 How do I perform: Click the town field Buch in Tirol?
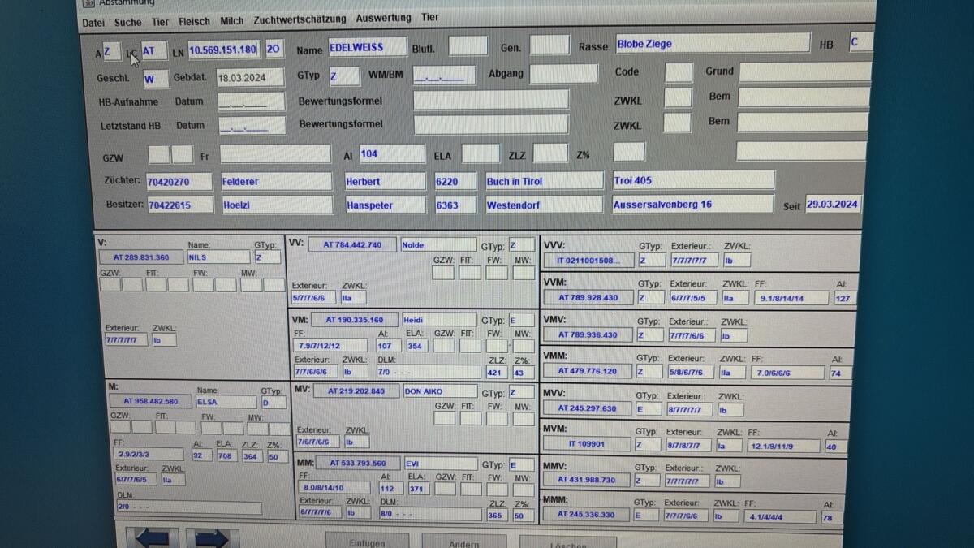[544, 180]
